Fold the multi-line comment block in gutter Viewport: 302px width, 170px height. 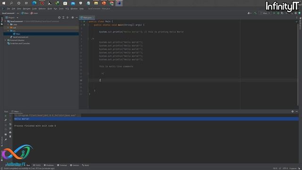[x=88, y=39]
